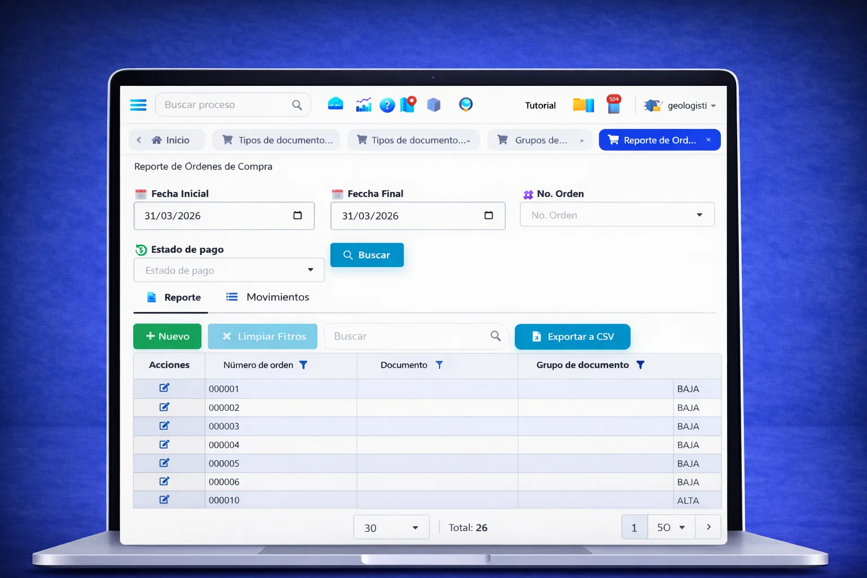Click the edit icon for order 000001
Viewport: 867px width, 578px height.
(164, 388)
